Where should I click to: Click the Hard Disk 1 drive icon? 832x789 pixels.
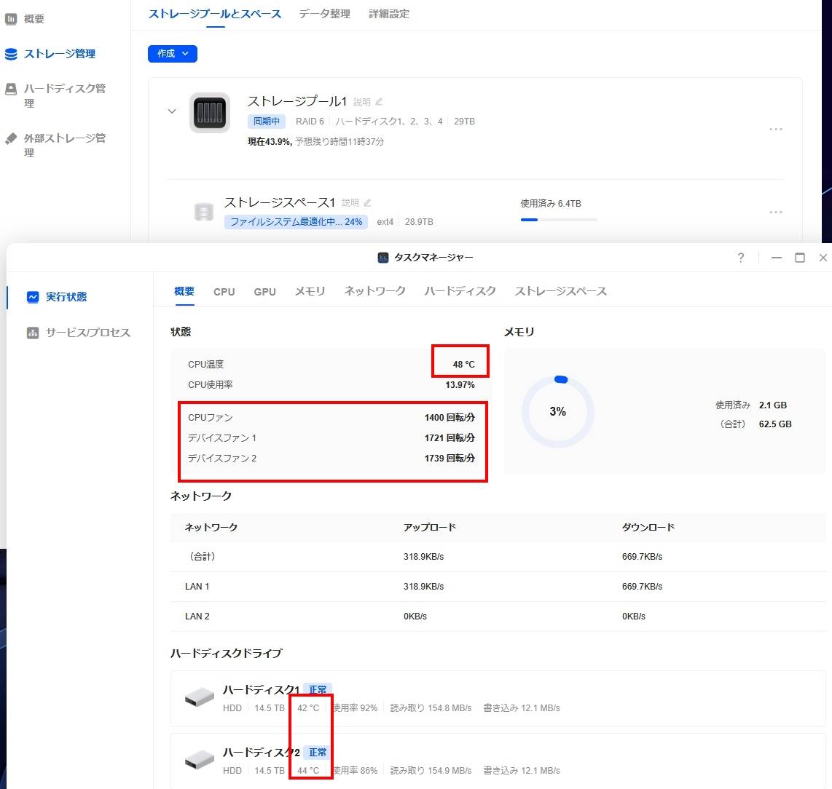pyautogui.click(x=200, y=697)
